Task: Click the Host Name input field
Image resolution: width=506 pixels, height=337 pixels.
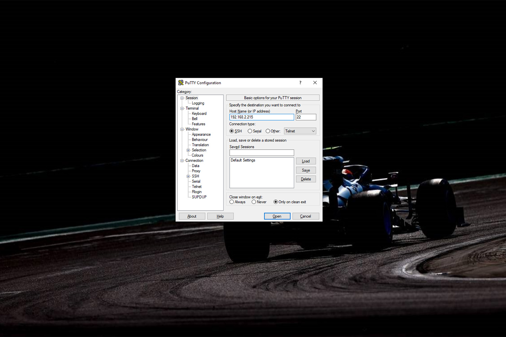Action: pyautogui.click(x=262, y=117)
